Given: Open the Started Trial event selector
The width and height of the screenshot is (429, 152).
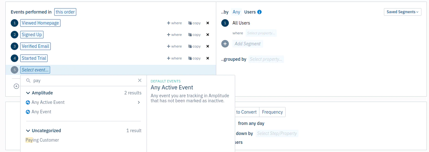Looking at the screenshot, I should pos(34,58).
